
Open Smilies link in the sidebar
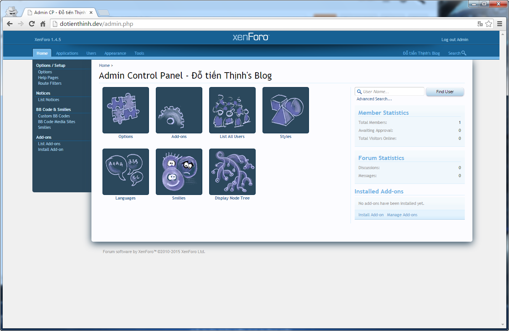[x=45, y=127]
